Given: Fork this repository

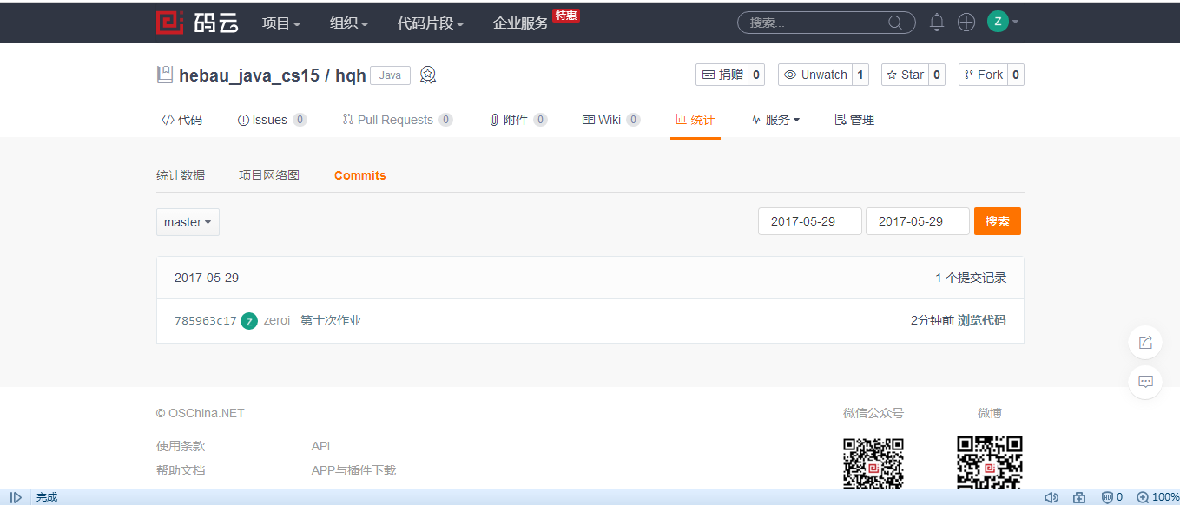Looking at the screenshot, I should pyautogui.click(x=983, y=75).
